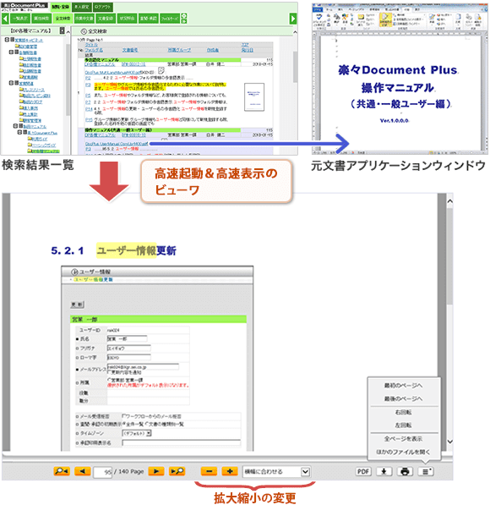Sort results by the 作成者 column header
The width and height of the screenshot is (490, 505).
[x=213, y=50]
